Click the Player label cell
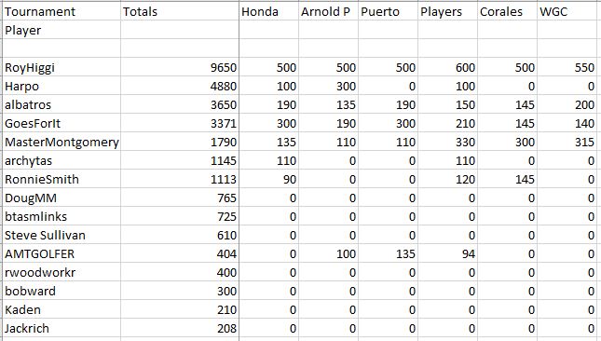The height and width of the screenshot is (341, 601). (61, 30)
